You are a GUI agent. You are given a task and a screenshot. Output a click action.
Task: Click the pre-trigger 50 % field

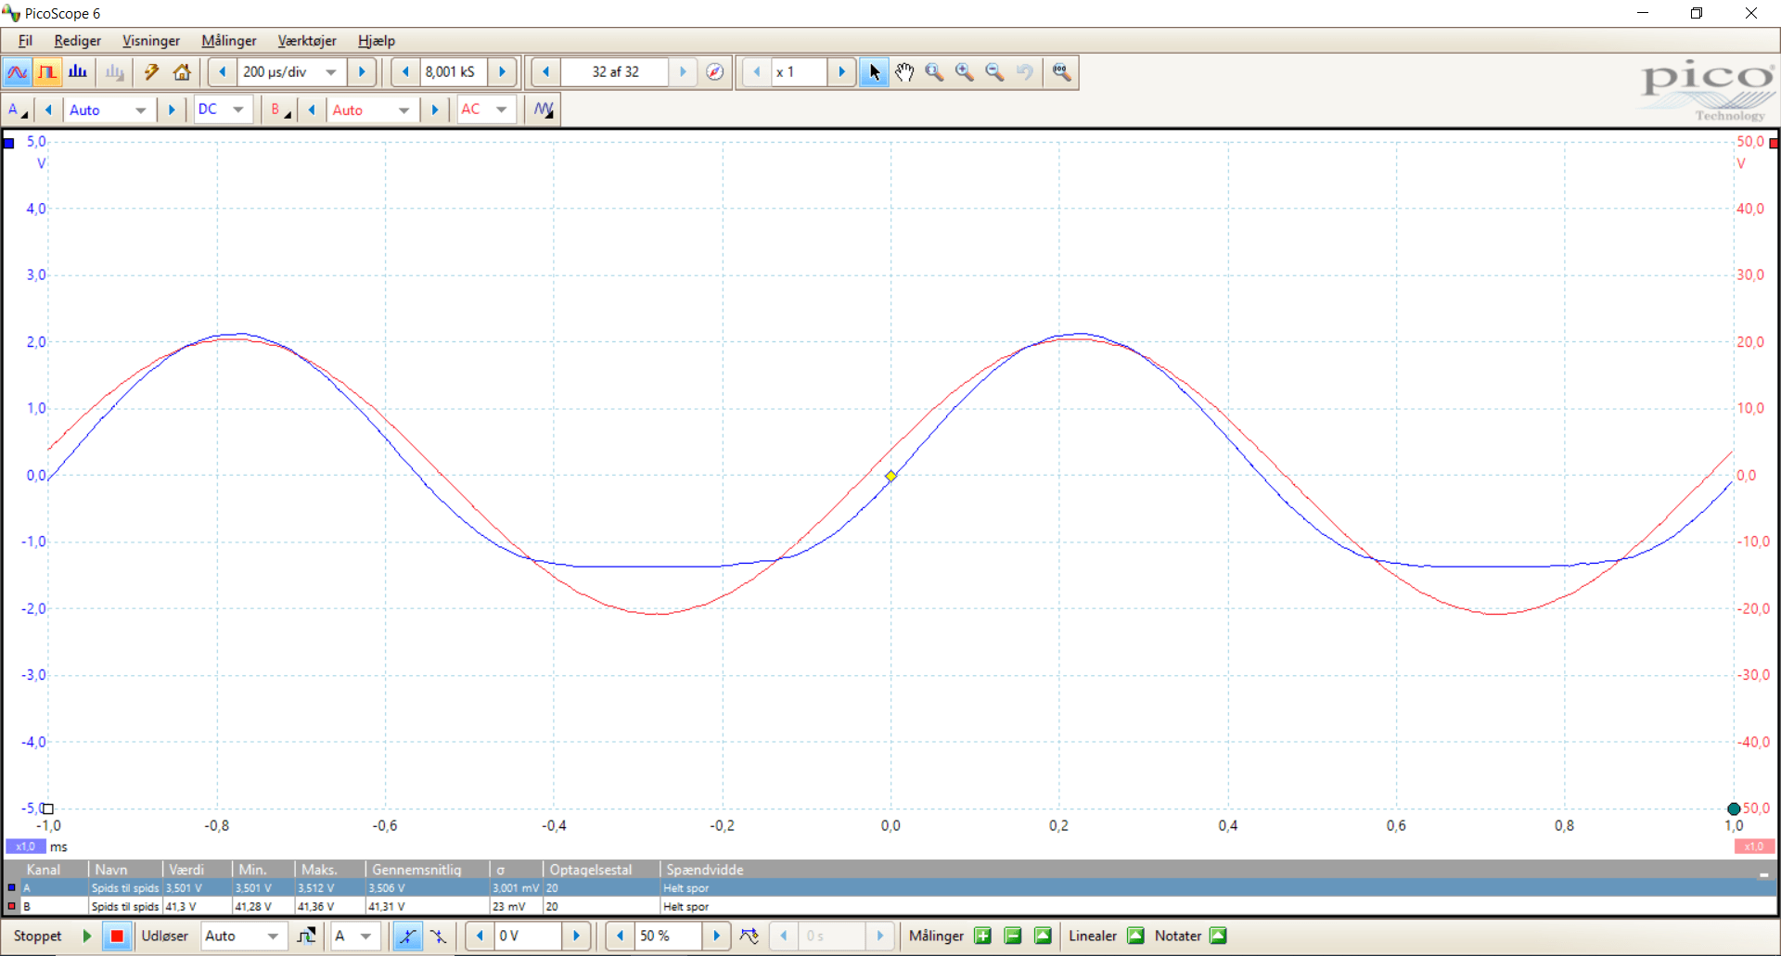tap(668, 937)
